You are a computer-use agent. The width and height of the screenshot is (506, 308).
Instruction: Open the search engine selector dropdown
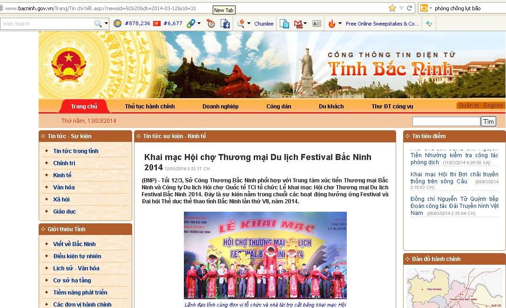[x=431, y=8]
